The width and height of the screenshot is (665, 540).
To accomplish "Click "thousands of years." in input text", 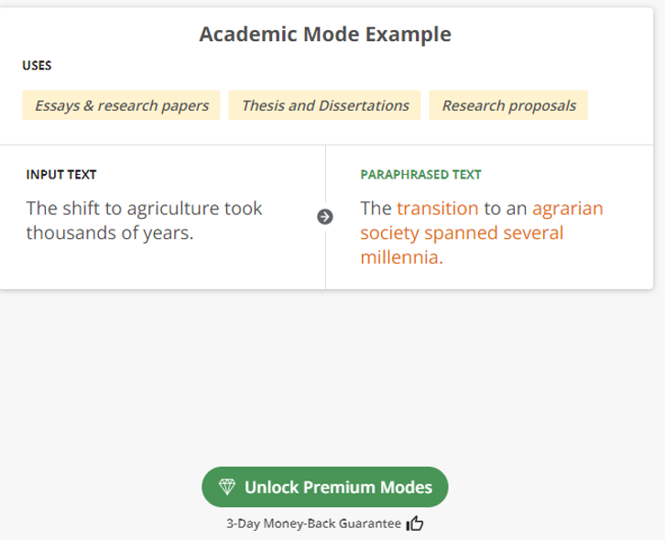I will 110,232.
